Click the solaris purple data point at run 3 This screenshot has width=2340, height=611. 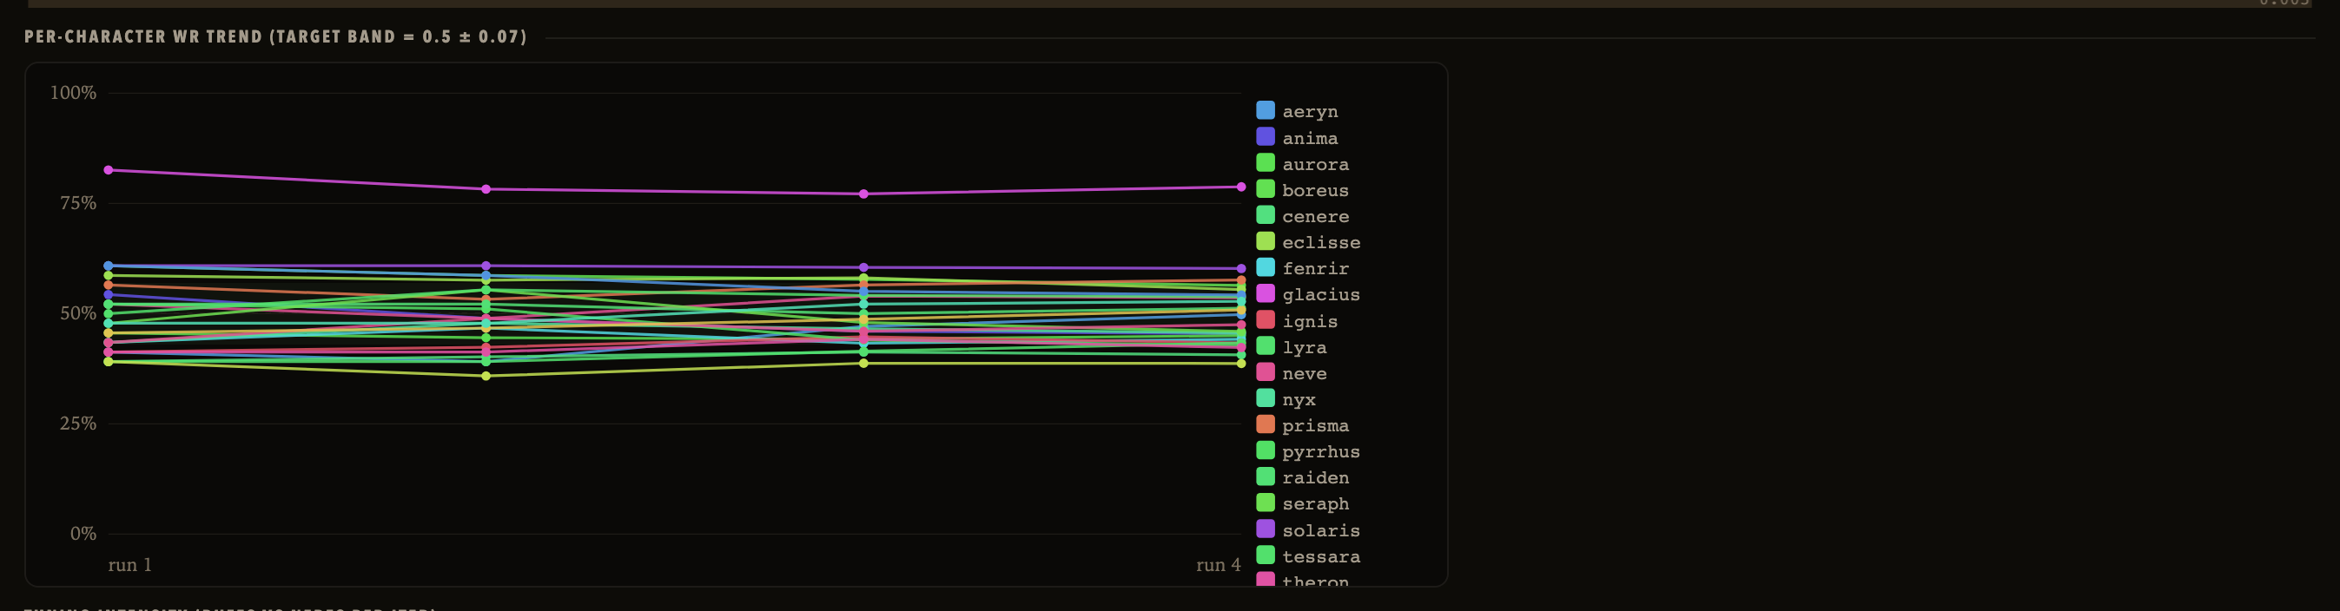(x=863, y=268)
